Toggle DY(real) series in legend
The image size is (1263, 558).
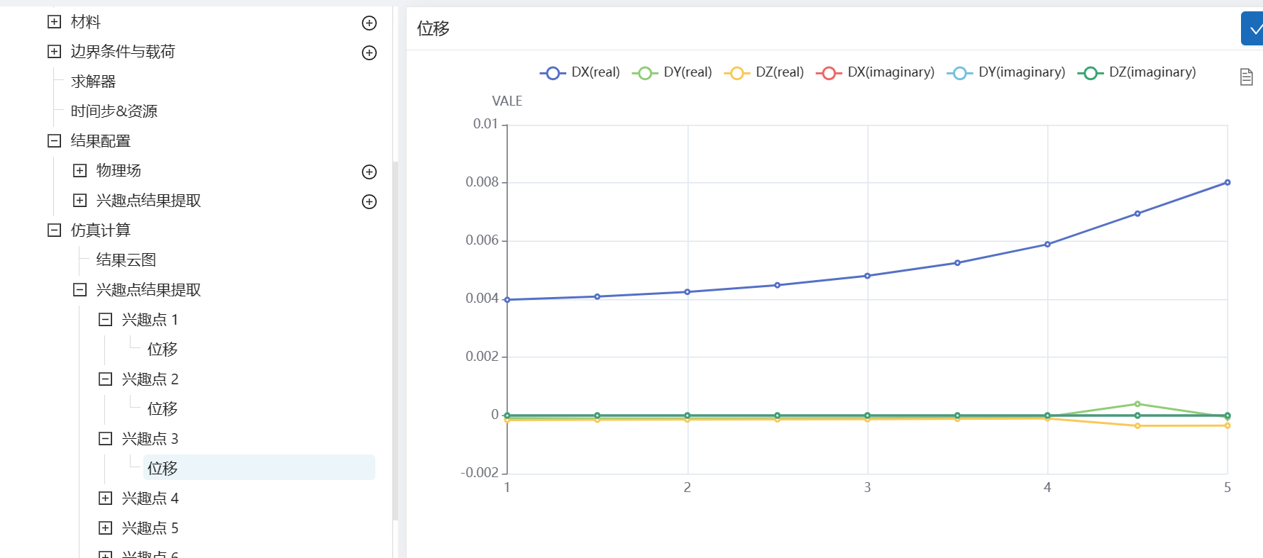tap(672, 72)
